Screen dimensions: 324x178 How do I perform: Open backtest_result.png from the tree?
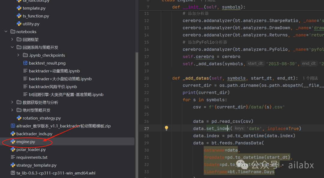coord(47,63)
